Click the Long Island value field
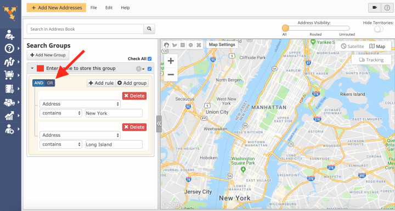395x211 pixels. pos(114,144)
